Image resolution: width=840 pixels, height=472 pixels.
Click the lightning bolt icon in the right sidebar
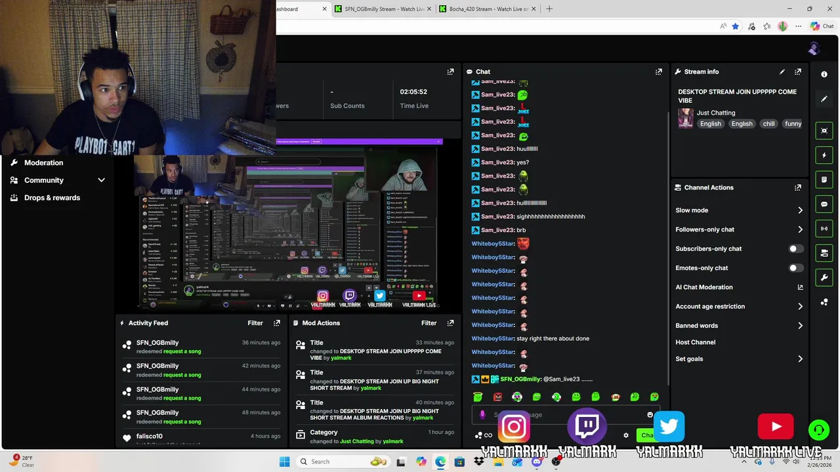point(824,155)
